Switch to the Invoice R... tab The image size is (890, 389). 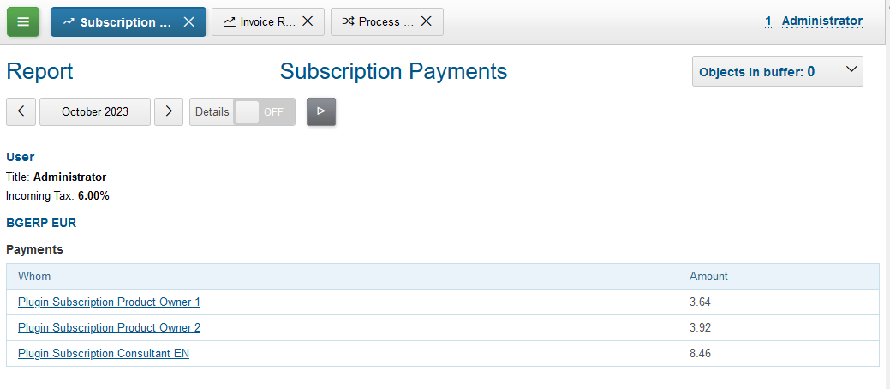266,22
